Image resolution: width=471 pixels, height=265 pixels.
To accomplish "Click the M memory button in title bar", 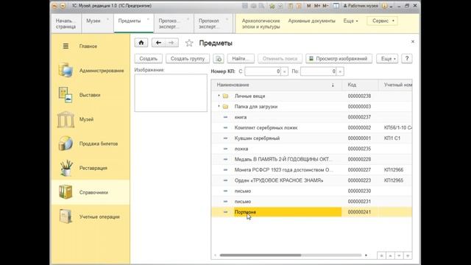I will pos(308,6).
